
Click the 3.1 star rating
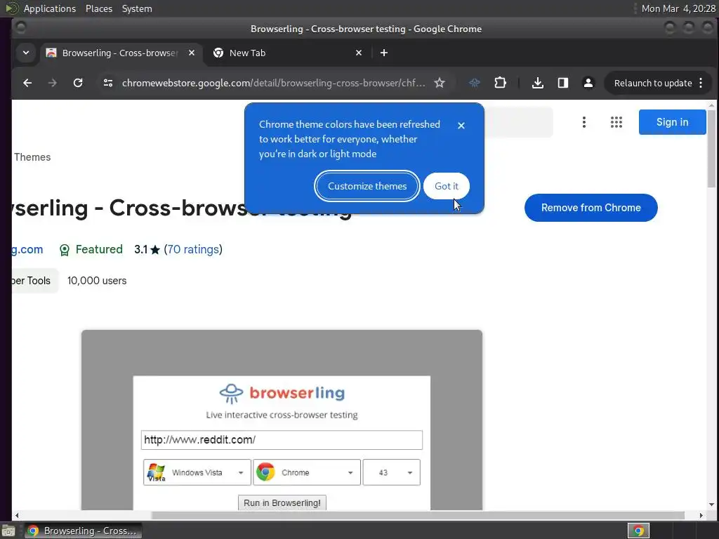click(147, 249)
